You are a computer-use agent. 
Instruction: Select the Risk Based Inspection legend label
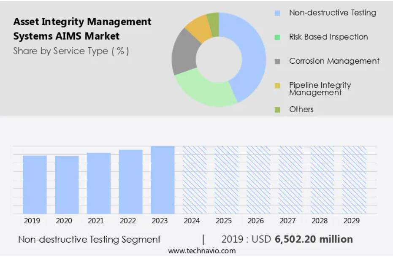[x=328, y=37]
